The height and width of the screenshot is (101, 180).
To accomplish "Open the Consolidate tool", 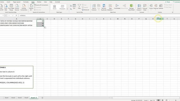I will pos(117,6).
